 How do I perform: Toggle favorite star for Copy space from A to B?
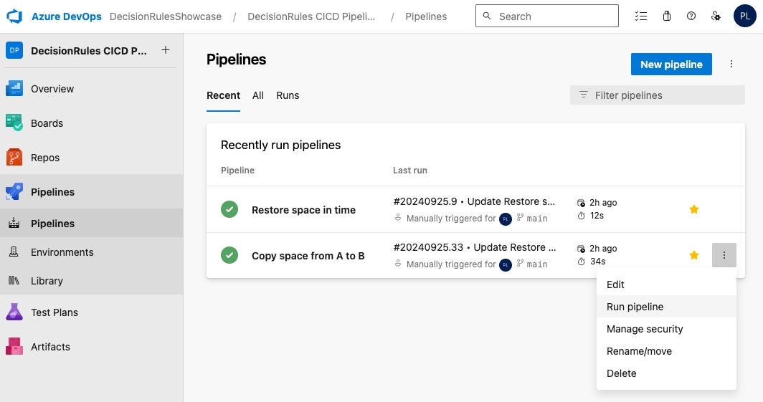(693, 256)
